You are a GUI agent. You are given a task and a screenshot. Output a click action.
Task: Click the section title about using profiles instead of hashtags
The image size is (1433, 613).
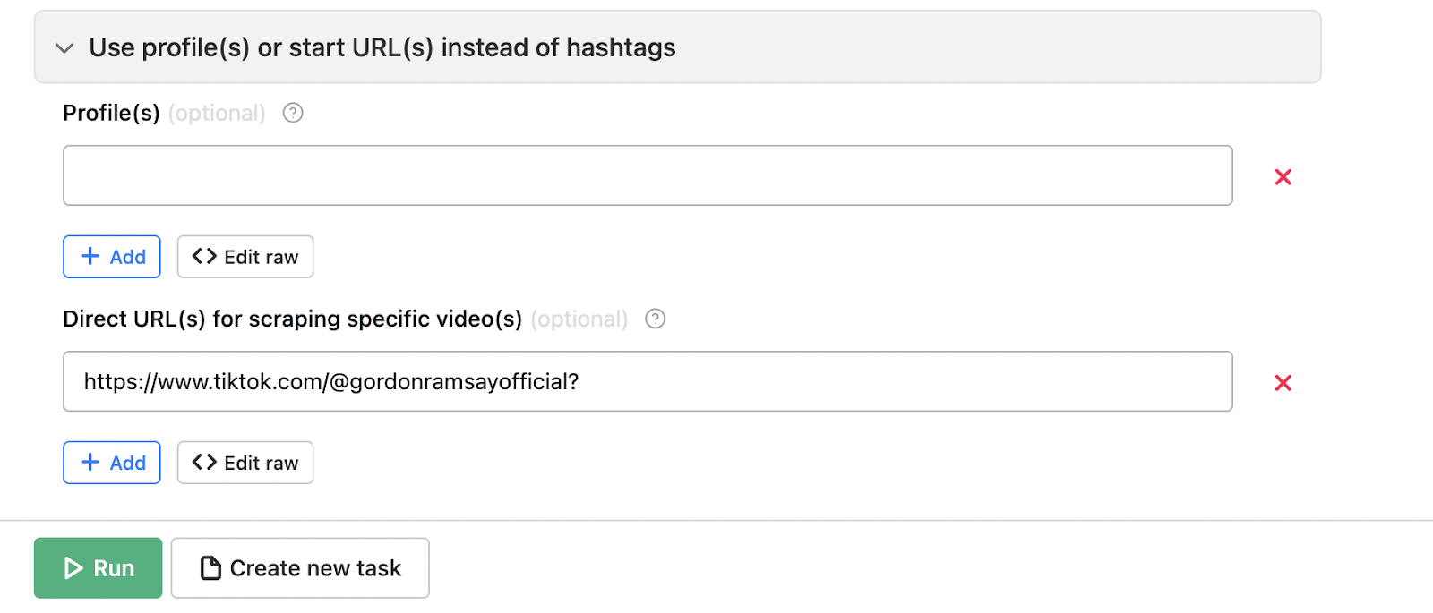click(x=382, y=47)
